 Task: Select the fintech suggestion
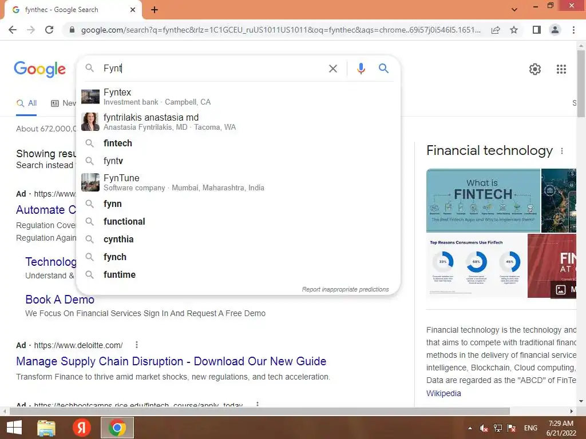238,143
